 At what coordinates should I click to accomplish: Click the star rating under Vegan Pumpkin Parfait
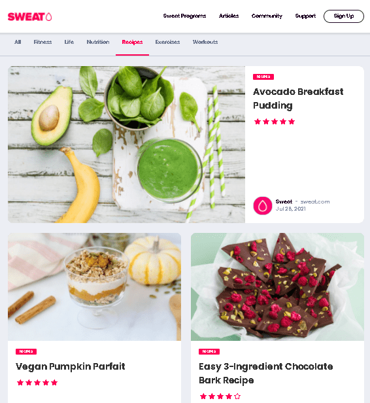click(x=37, y=383)
